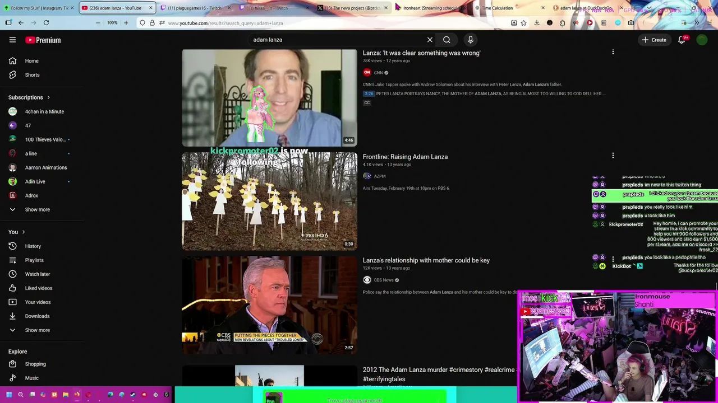The height and width of the screenshot is (403, 718).
Task: Open YouTube notifications bell
Action: pos(682,40)
